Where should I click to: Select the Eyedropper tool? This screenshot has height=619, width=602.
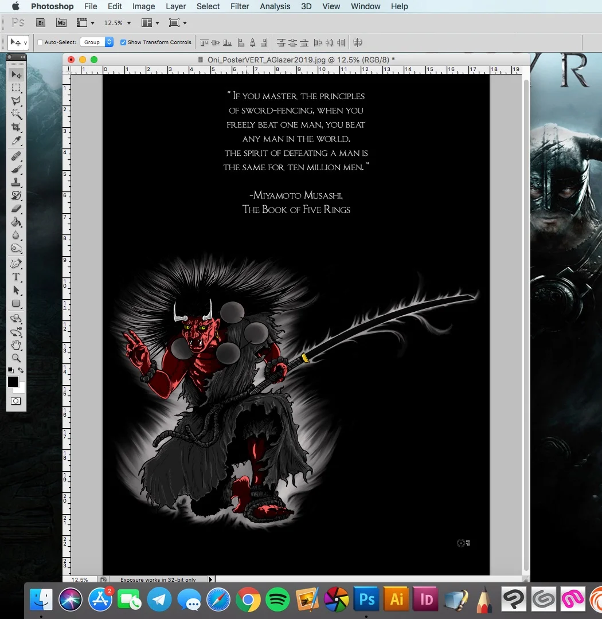click(x=16, y=140)
